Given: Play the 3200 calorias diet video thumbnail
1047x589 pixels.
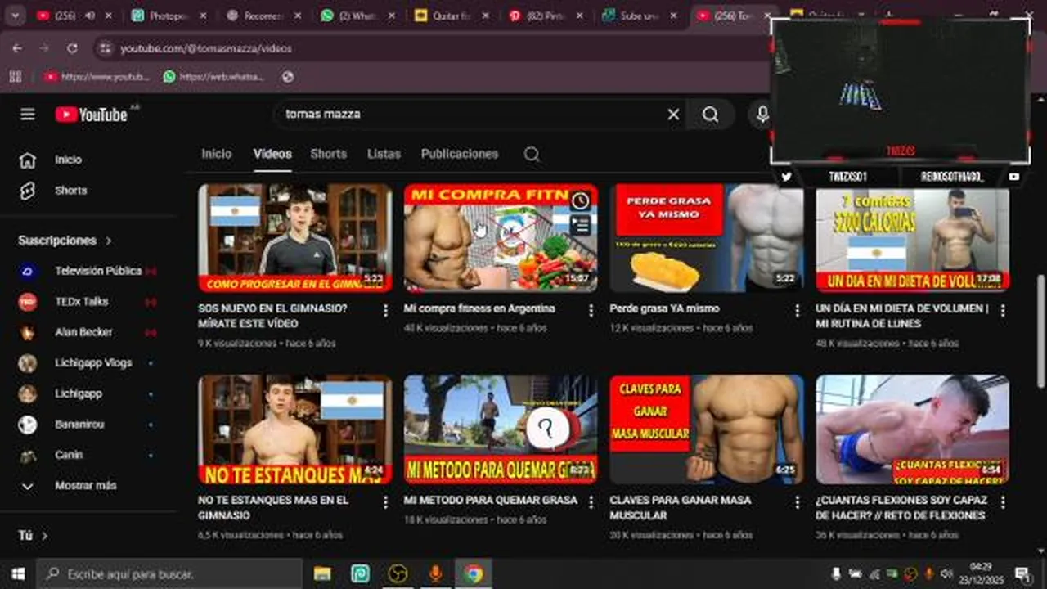Looking at the screenshot, I should click(912, 237).
